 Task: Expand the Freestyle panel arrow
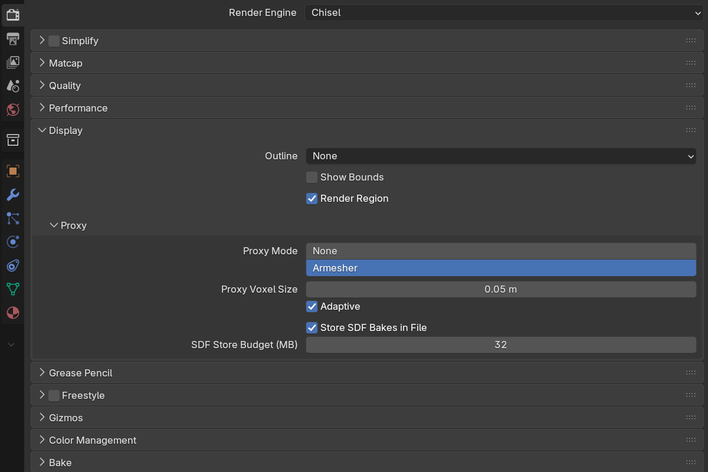pyautogui.click(x=42, y=395)
